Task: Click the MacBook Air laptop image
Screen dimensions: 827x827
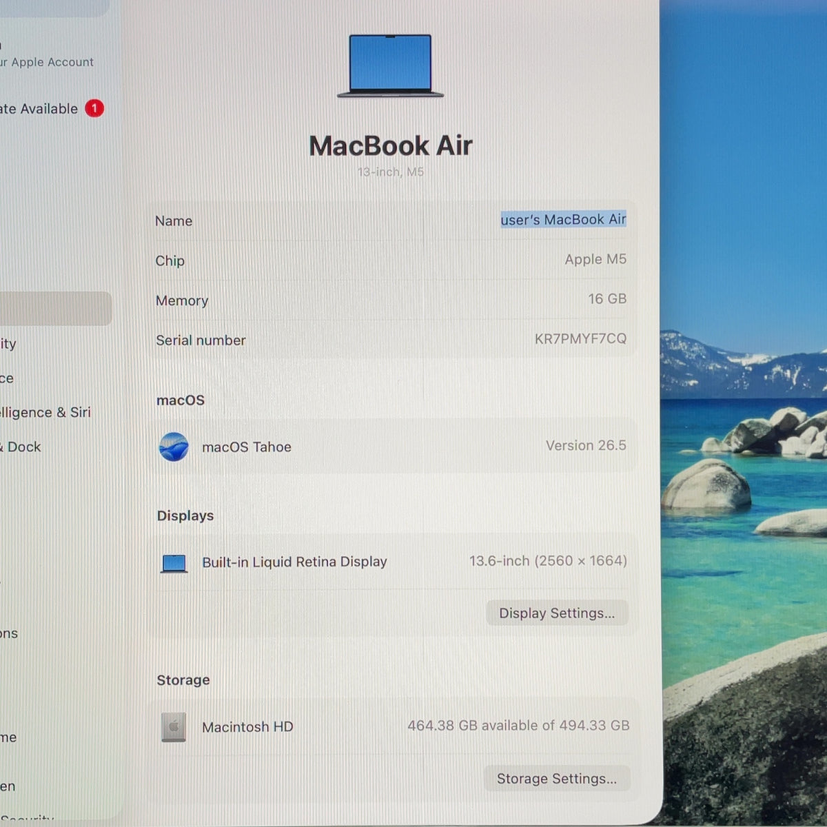Action: (x=390, y=65)
